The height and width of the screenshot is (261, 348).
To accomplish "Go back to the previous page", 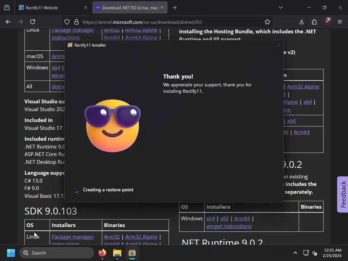I will click(x=8, y=22).
